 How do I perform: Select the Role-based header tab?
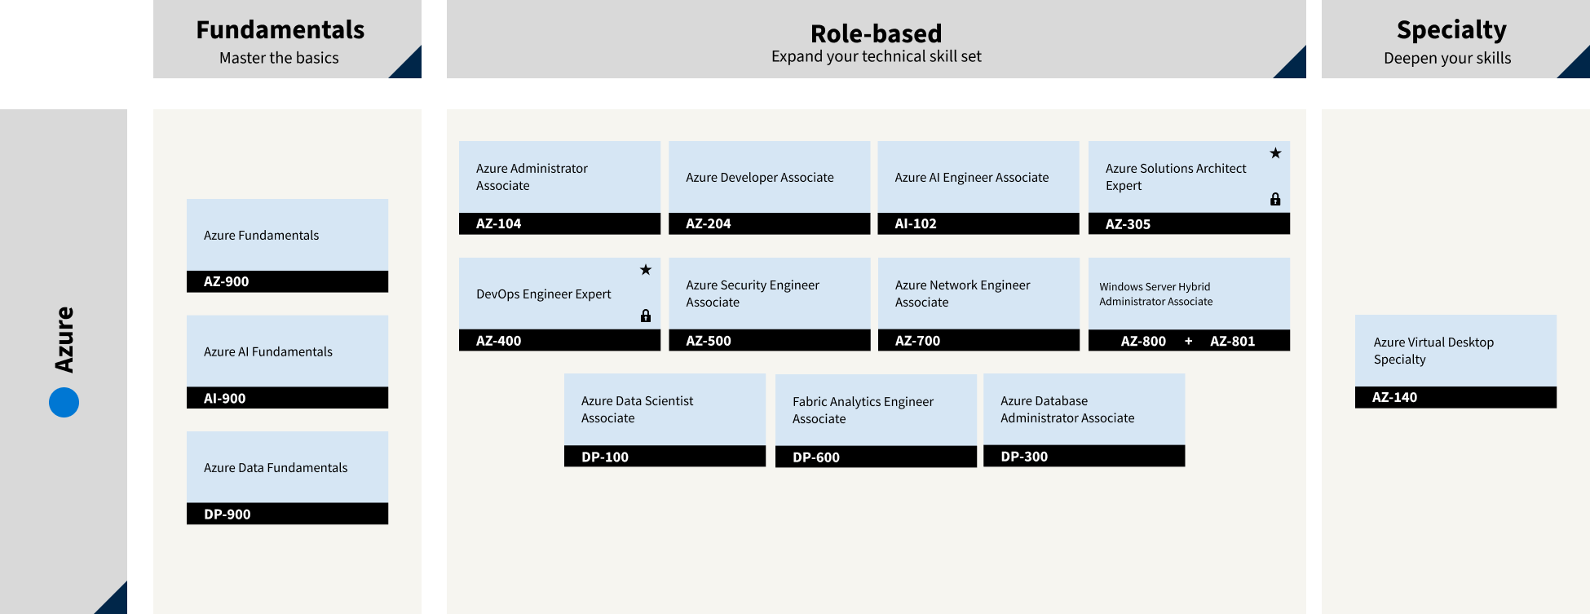tap(877, 39)
